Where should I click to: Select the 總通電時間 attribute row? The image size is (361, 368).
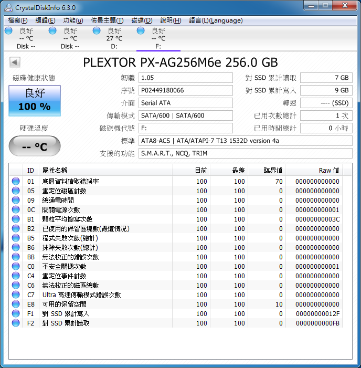[176, 200]
